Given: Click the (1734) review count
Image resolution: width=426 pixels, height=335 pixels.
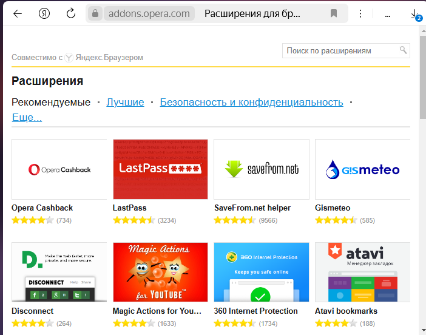Looking at the screenshot, I should pyautogui.click(x=268, y=323).
